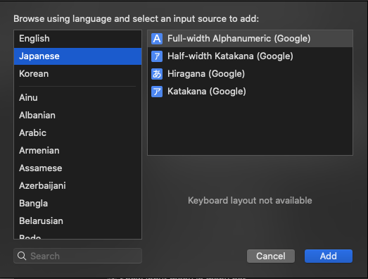Viewport: 368px width, 279px height.
Task: Select Armenian language entry
Action: pos(77,151)
